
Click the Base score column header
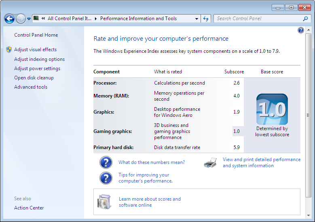click(272, 72)
